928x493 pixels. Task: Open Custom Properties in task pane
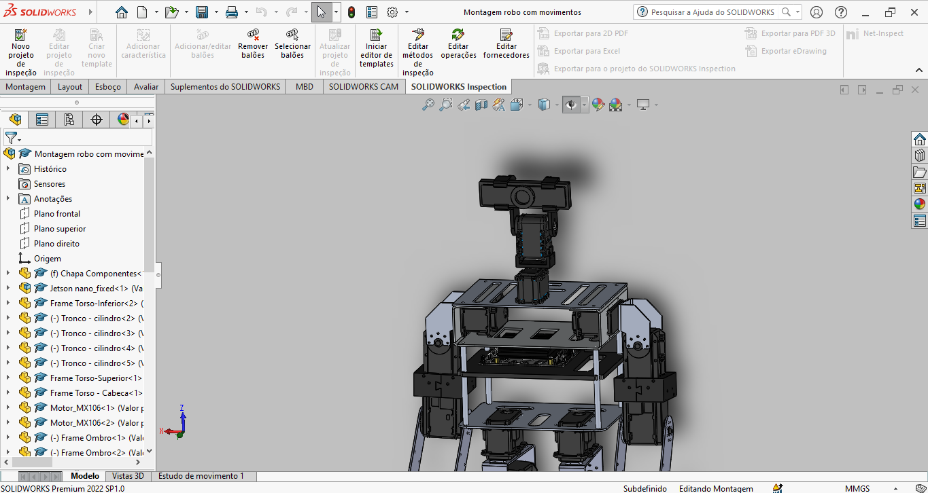(919, 221)
